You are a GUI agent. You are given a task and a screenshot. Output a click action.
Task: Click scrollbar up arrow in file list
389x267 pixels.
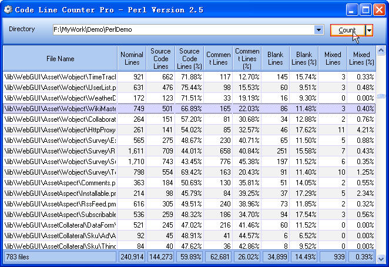pos(381,51)
